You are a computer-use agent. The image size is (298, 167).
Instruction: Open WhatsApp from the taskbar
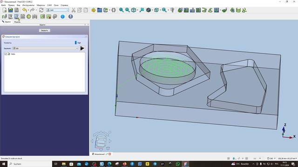(x=178, y=164)
